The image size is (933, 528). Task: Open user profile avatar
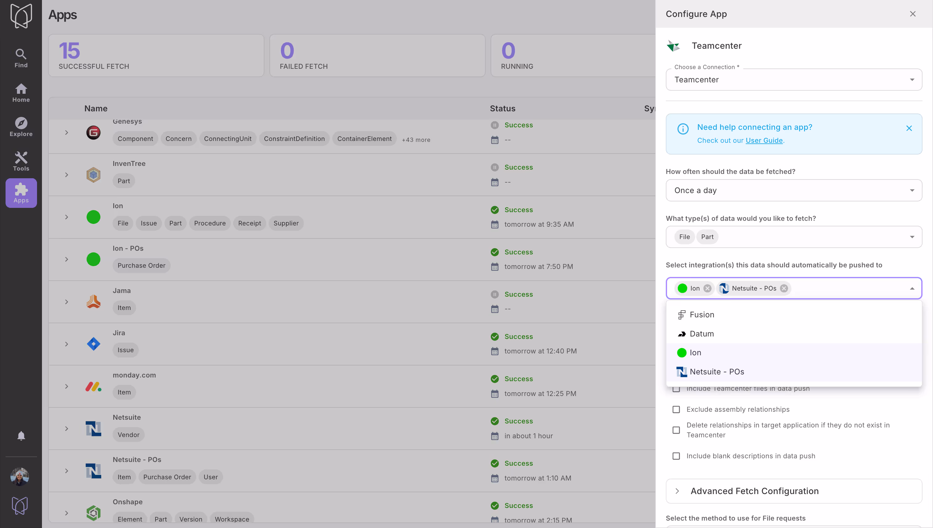[x=20, y=476]
